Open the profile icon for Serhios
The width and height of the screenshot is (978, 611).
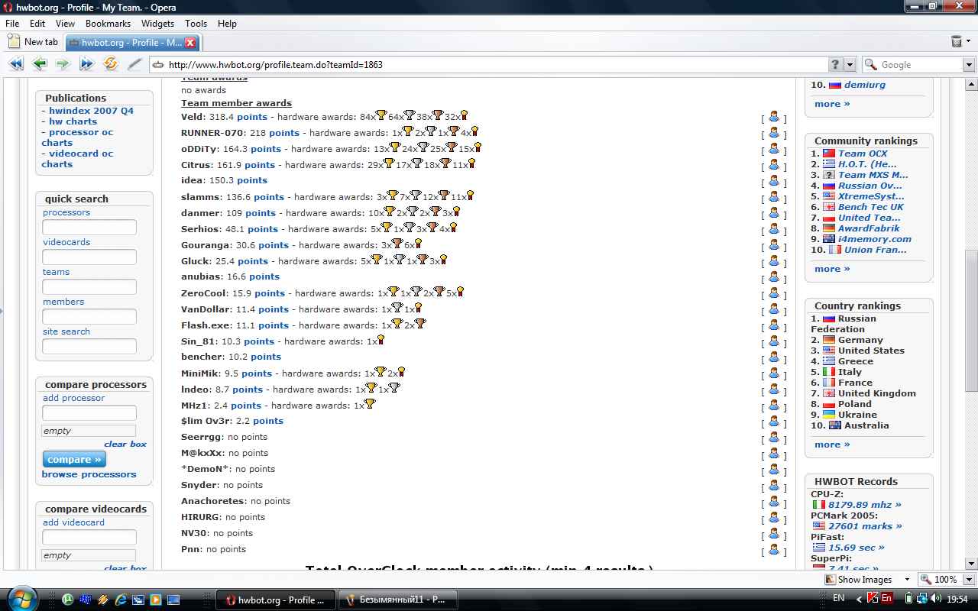click(774, 229)
